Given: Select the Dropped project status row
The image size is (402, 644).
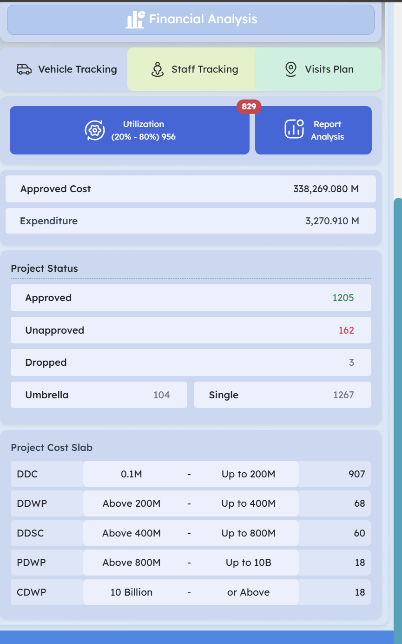Looking at the screenshot, I should tap(191, 362).
